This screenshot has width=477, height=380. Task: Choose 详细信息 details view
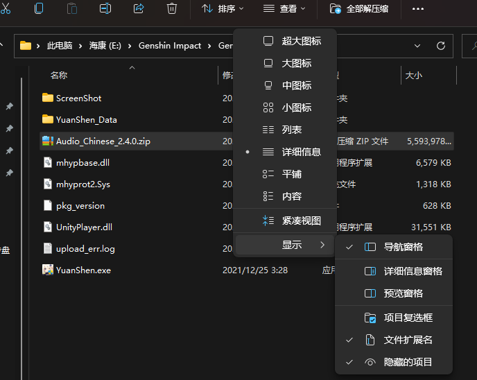pos(285,152)
